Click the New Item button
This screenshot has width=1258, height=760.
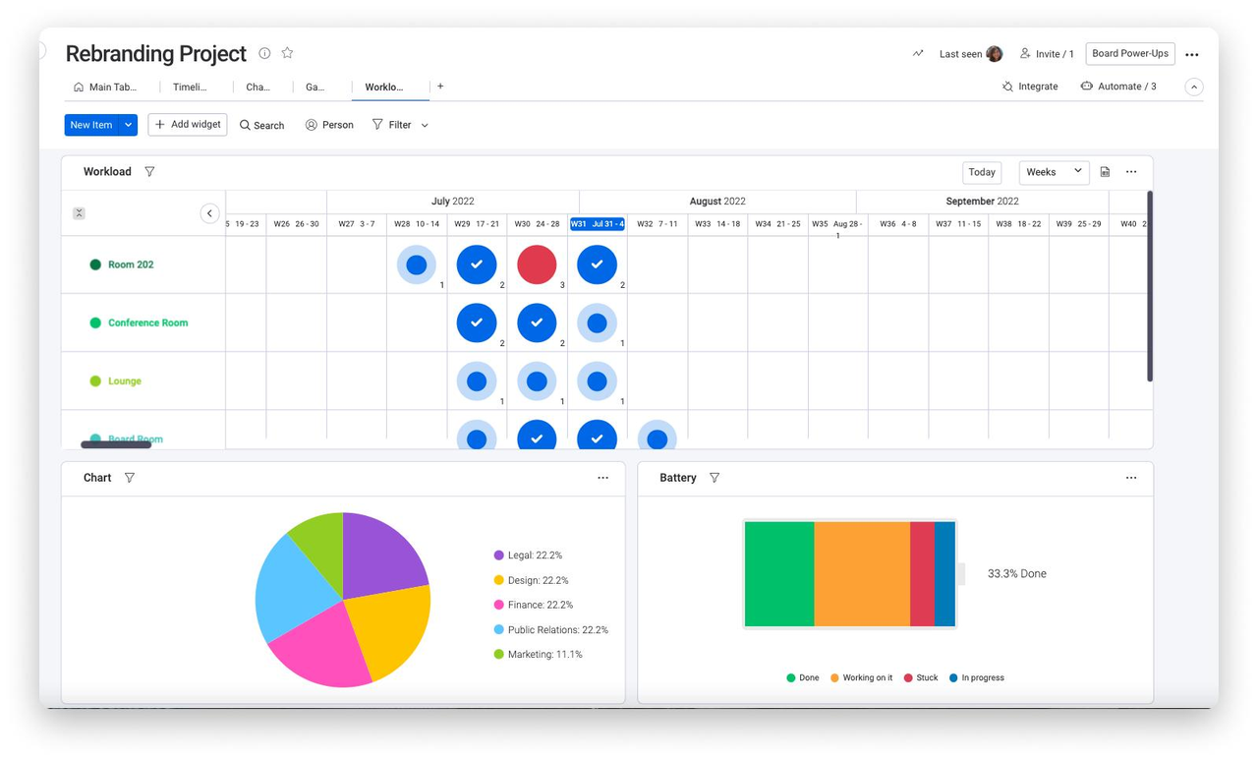coord(91,125)
